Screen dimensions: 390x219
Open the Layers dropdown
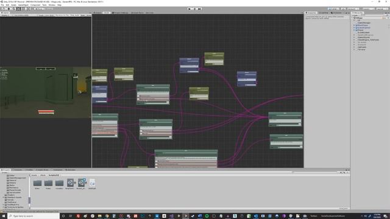(368, 9)
